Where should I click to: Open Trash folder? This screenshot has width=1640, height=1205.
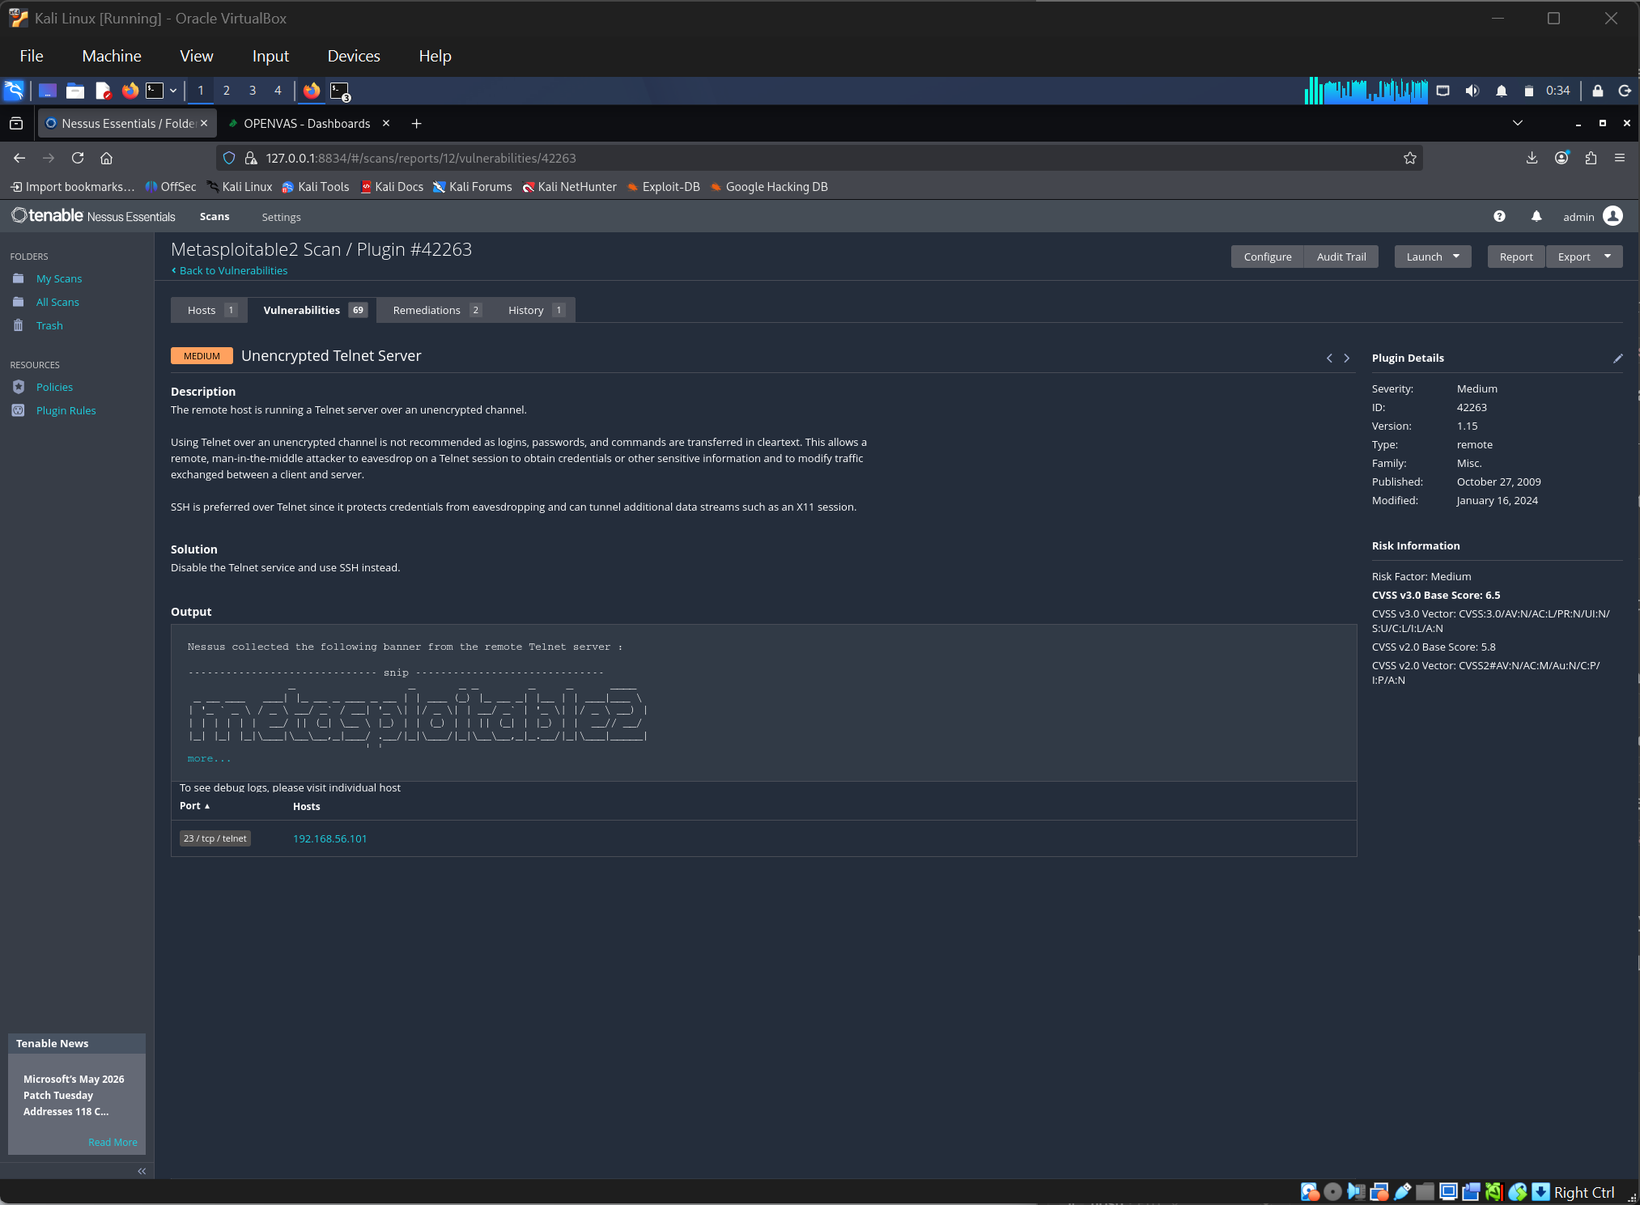coord(49,325)
